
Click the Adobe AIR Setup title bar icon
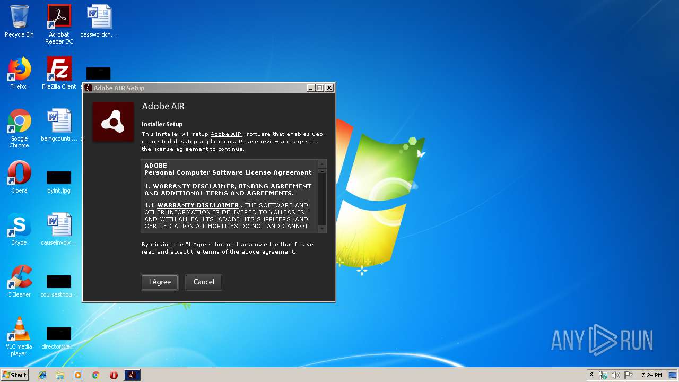click(x=89, y=88)
